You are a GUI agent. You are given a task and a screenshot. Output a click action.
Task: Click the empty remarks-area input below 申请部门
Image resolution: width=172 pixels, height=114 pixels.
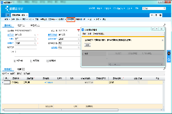pyautogui.click(x=25, y=47)
